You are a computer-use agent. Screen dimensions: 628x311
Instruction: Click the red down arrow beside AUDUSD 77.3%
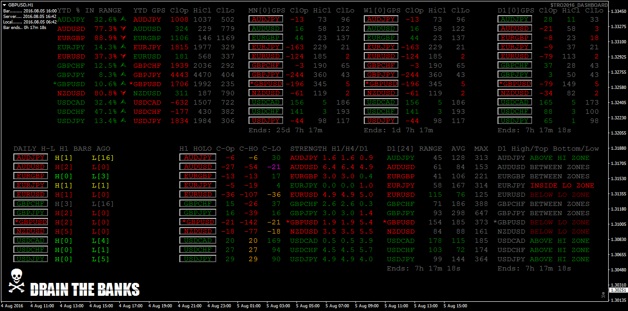(123, 29)
